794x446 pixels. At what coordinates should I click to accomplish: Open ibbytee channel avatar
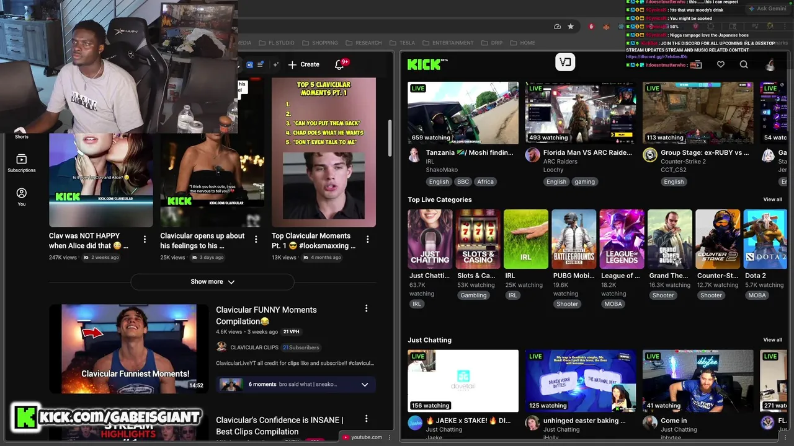click(649, 423)
